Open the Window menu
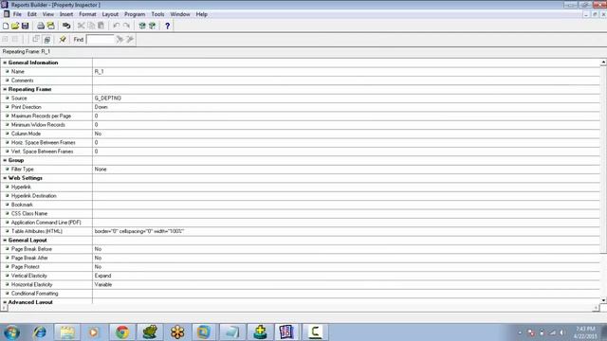This screenshot has width=607, height=341. [180, 14]
